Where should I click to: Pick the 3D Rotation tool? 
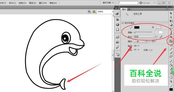[171, 25]
